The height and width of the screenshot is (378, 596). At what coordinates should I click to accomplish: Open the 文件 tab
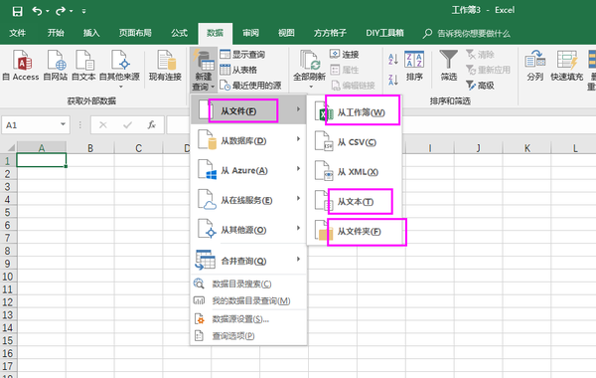tap(18, 33)
